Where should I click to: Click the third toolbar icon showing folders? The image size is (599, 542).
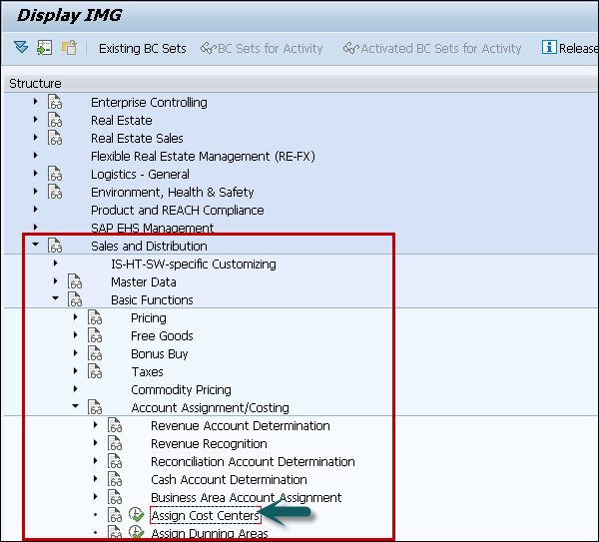[x=68, y=48]
